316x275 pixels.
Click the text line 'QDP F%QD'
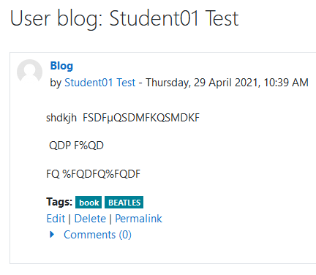click(x=76, y=146)
